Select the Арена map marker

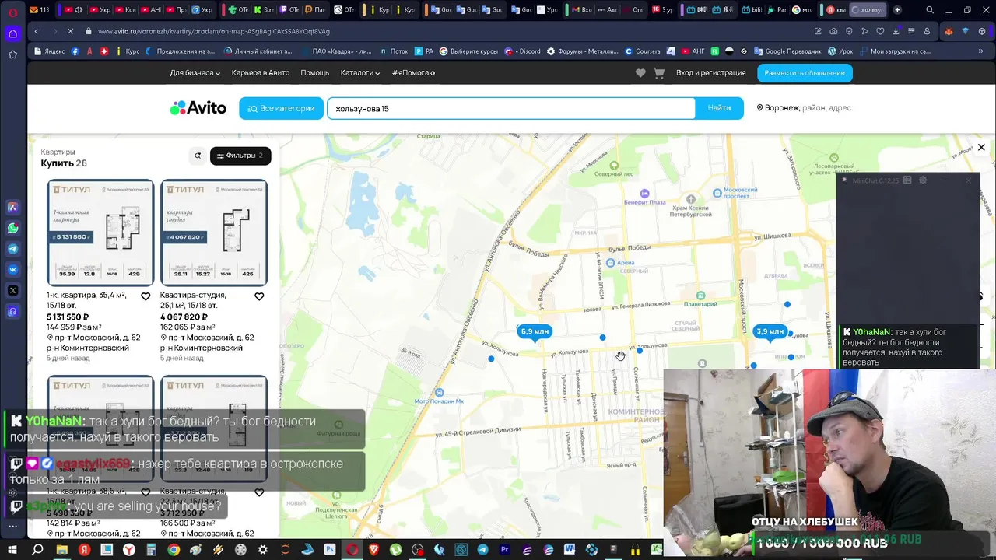pyautogui.click(x=610, y=263)
